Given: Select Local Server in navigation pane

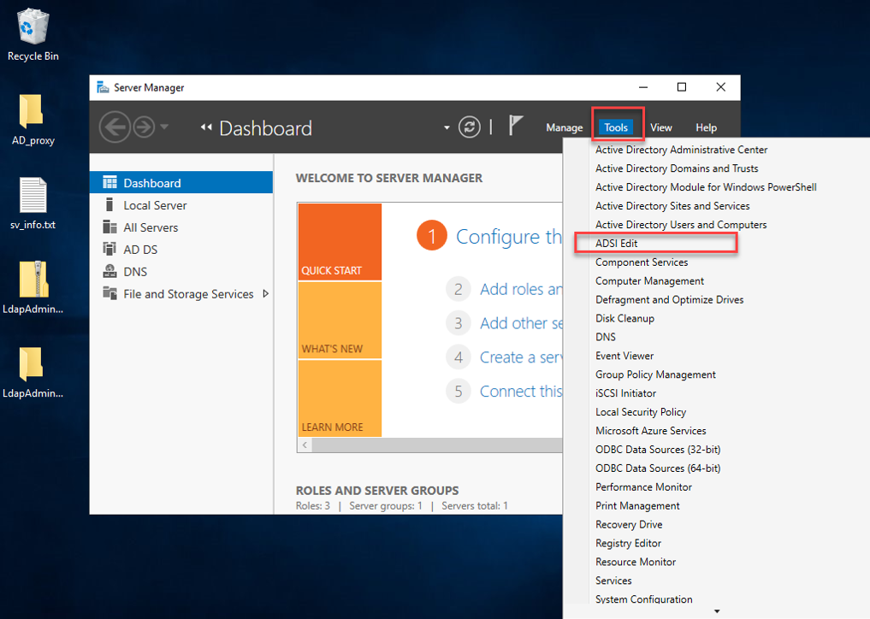Looking at the screenshot, I should point(181,205).
